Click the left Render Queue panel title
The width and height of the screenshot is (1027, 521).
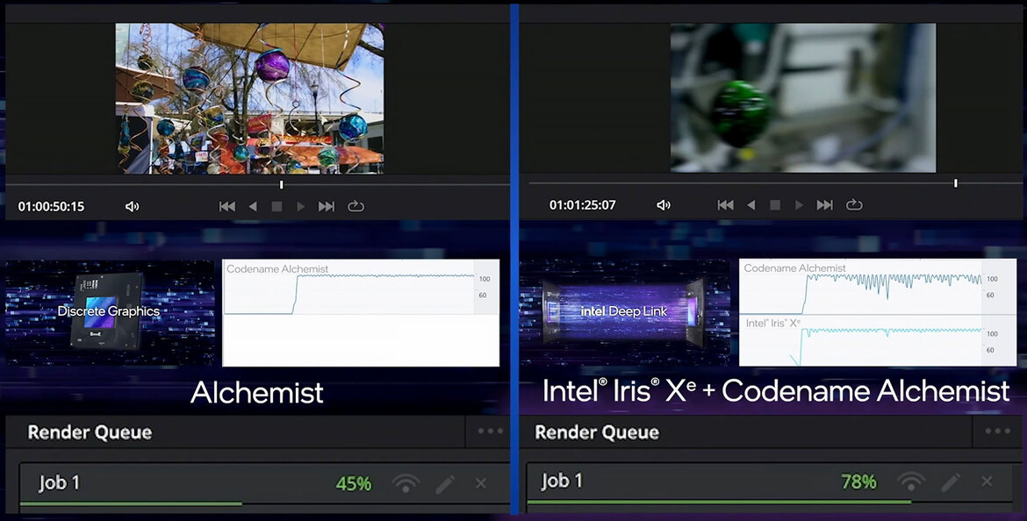[x=90, y=432]
